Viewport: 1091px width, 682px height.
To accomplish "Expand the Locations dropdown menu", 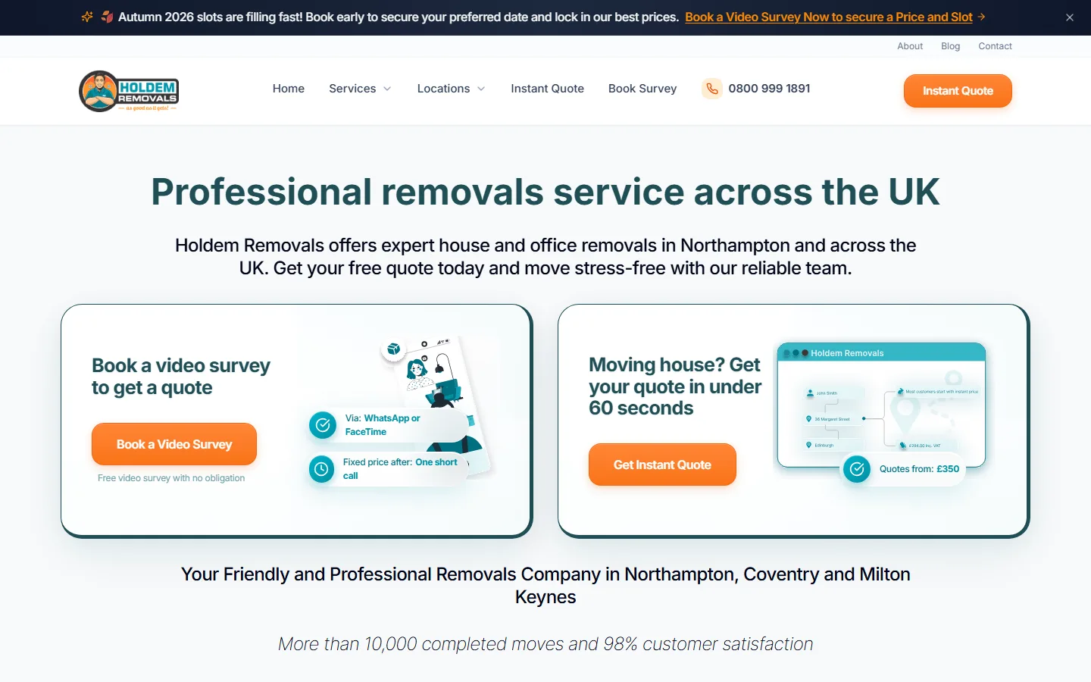I will (x=451, y=89).
